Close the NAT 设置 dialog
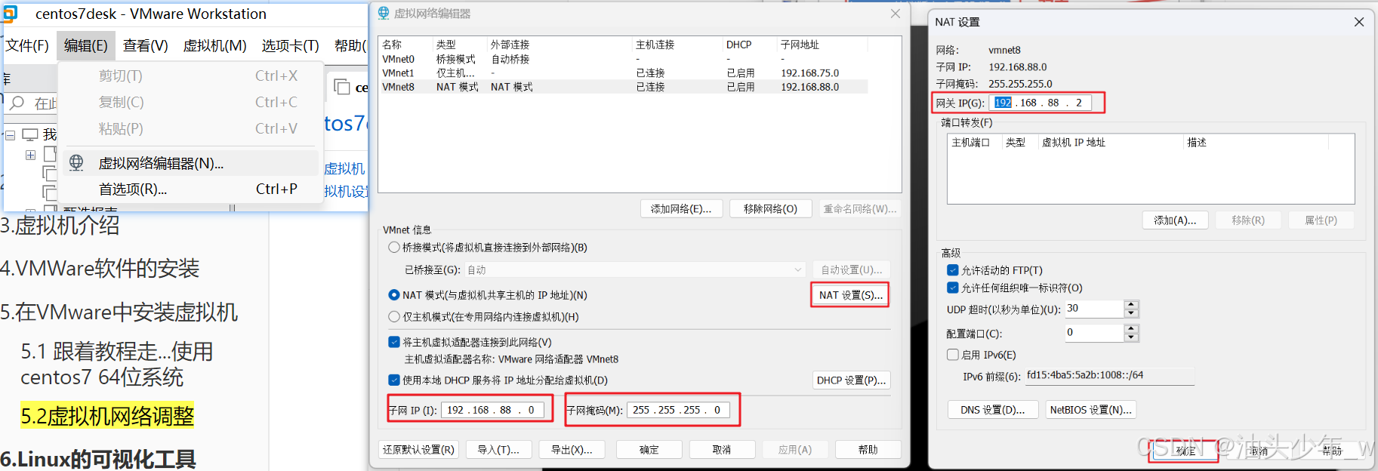Viewport: 1378px width, 471px height. click(1358, 22)
